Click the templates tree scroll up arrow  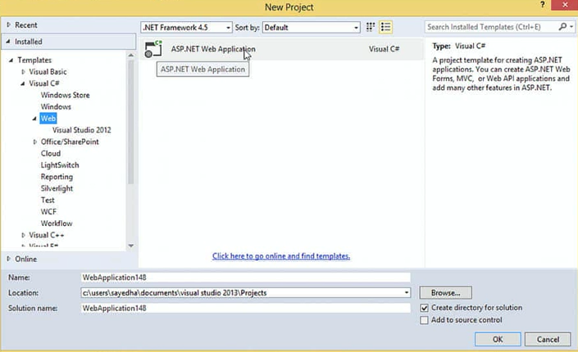point(131,55)
